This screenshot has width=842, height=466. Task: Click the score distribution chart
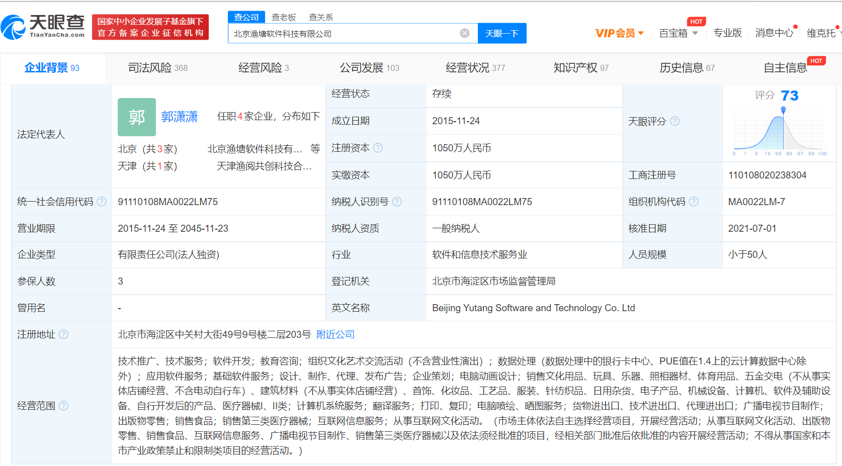pyautogui.click(x=779, y=132)
